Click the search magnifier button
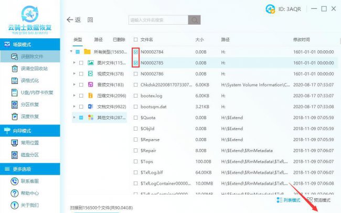The height and width of the screenshot is (213, 341). 195,20
